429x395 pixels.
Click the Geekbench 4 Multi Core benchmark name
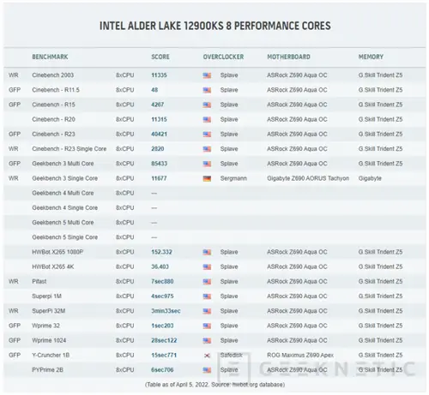[63, 193]
